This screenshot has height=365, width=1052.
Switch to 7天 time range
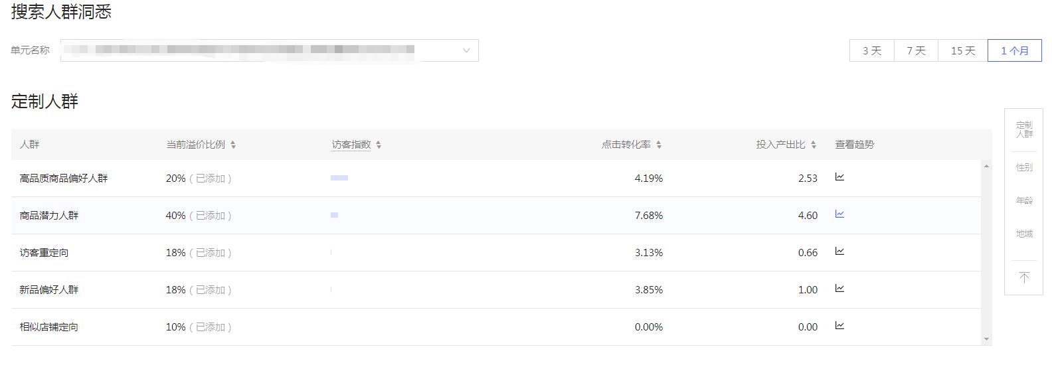(x=916, y=50)
